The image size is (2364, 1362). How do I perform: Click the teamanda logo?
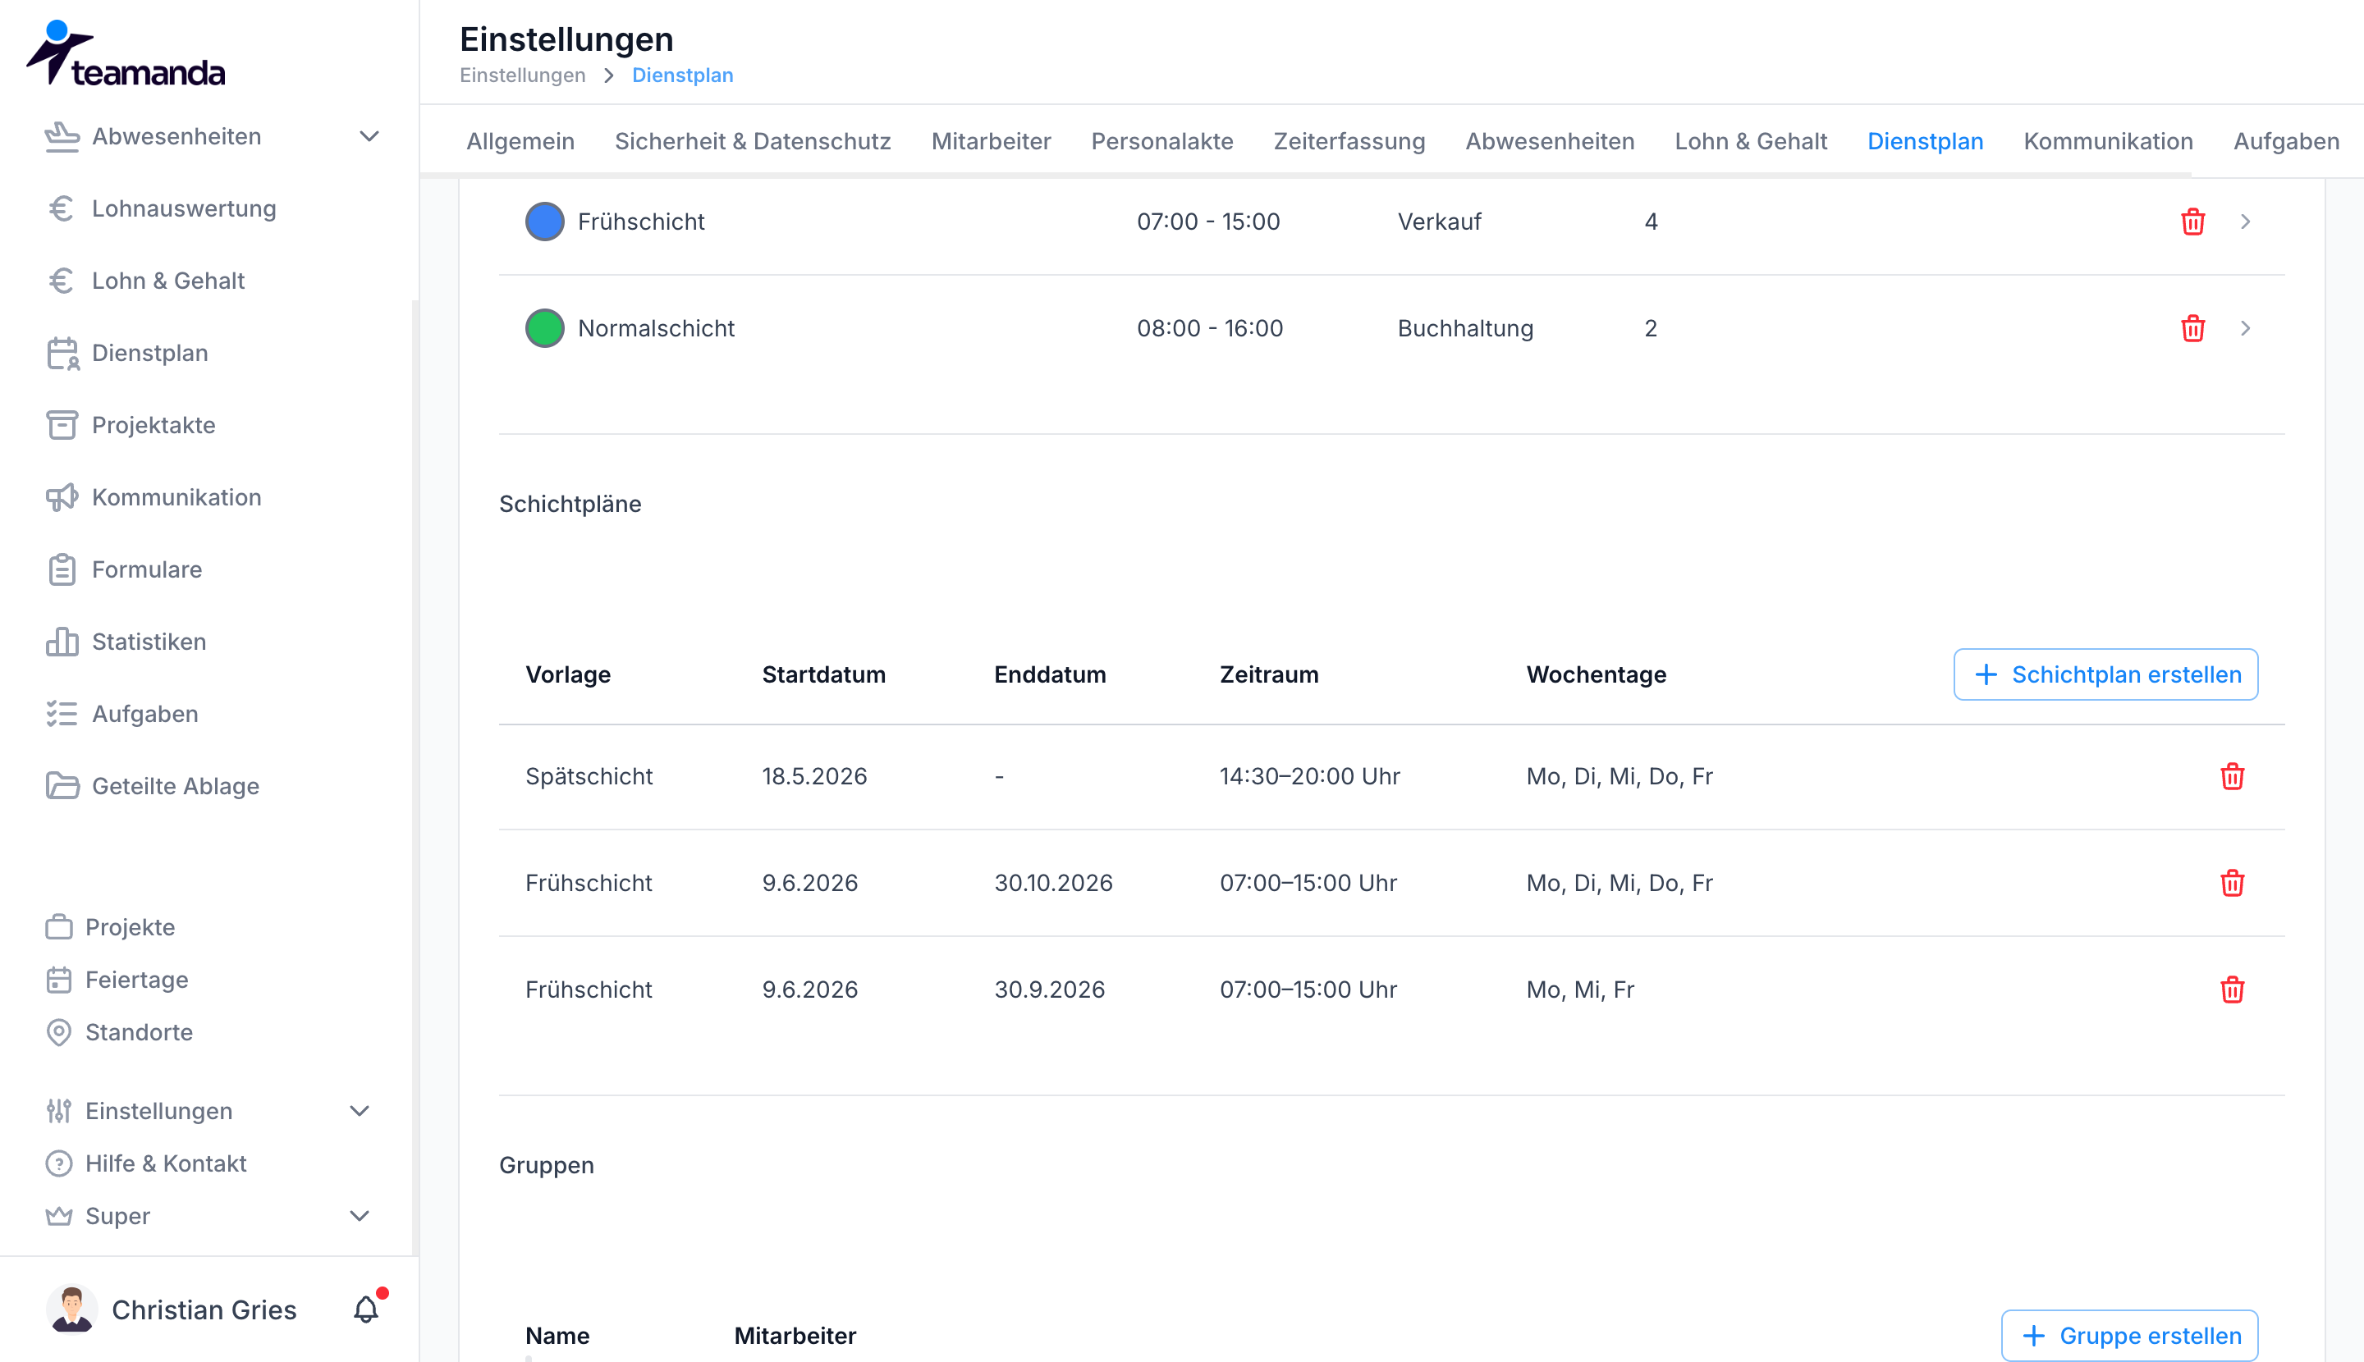[126, 53]
